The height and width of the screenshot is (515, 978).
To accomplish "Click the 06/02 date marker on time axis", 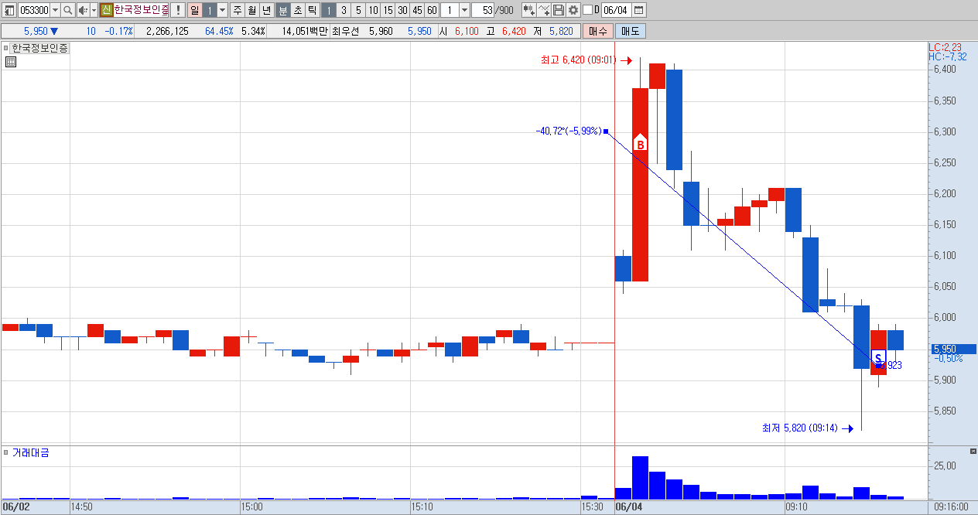I will click(15, 507).
